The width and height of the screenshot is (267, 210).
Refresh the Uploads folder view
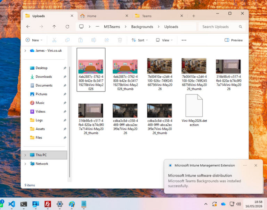point(67,27)
